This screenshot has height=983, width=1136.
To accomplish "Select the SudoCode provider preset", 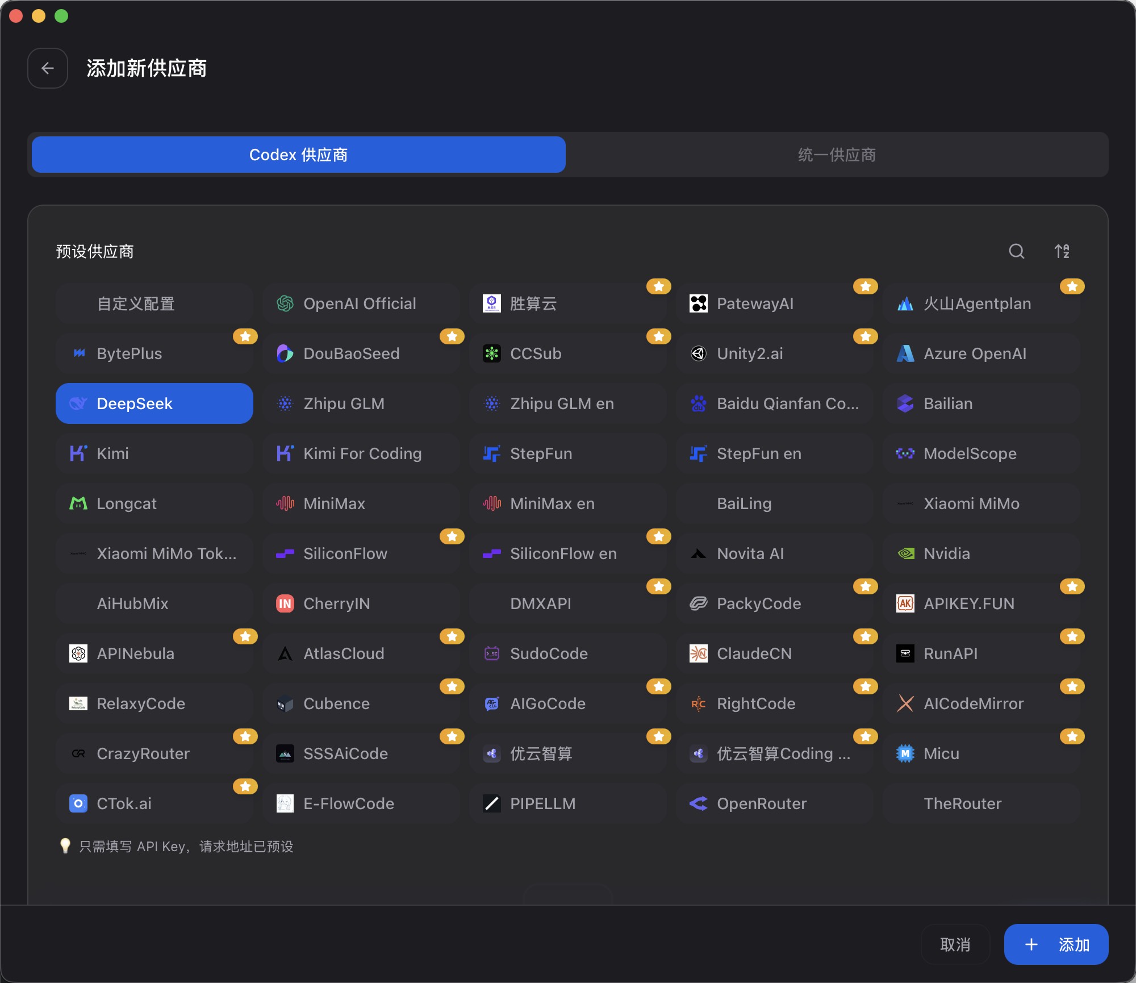I will (x=568, y=653).
